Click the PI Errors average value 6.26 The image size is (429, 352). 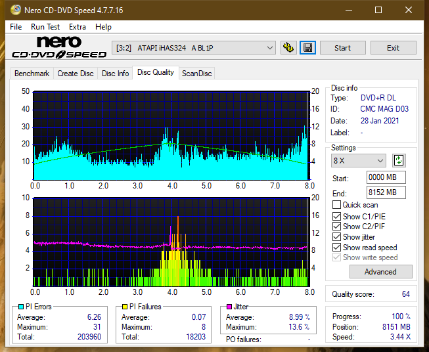(94, 317)
